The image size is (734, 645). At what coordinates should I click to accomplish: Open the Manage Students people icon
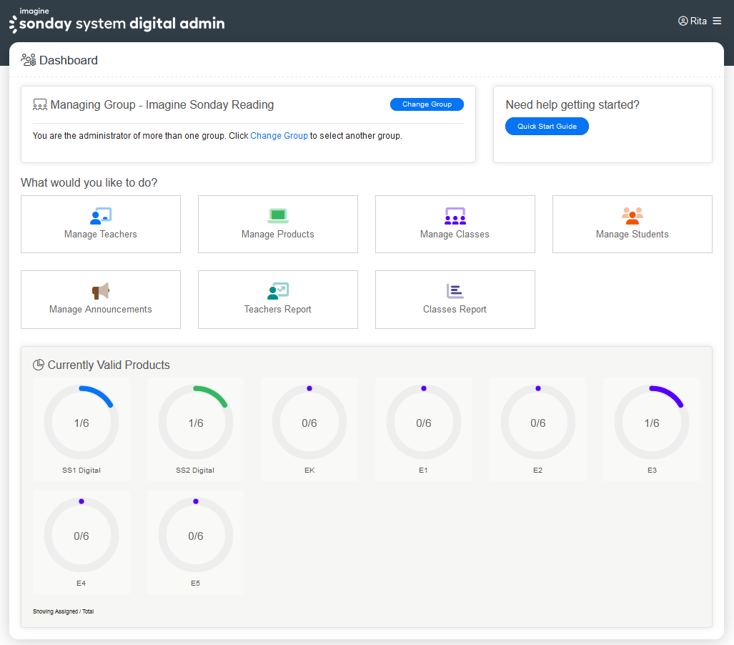(633, 215)
